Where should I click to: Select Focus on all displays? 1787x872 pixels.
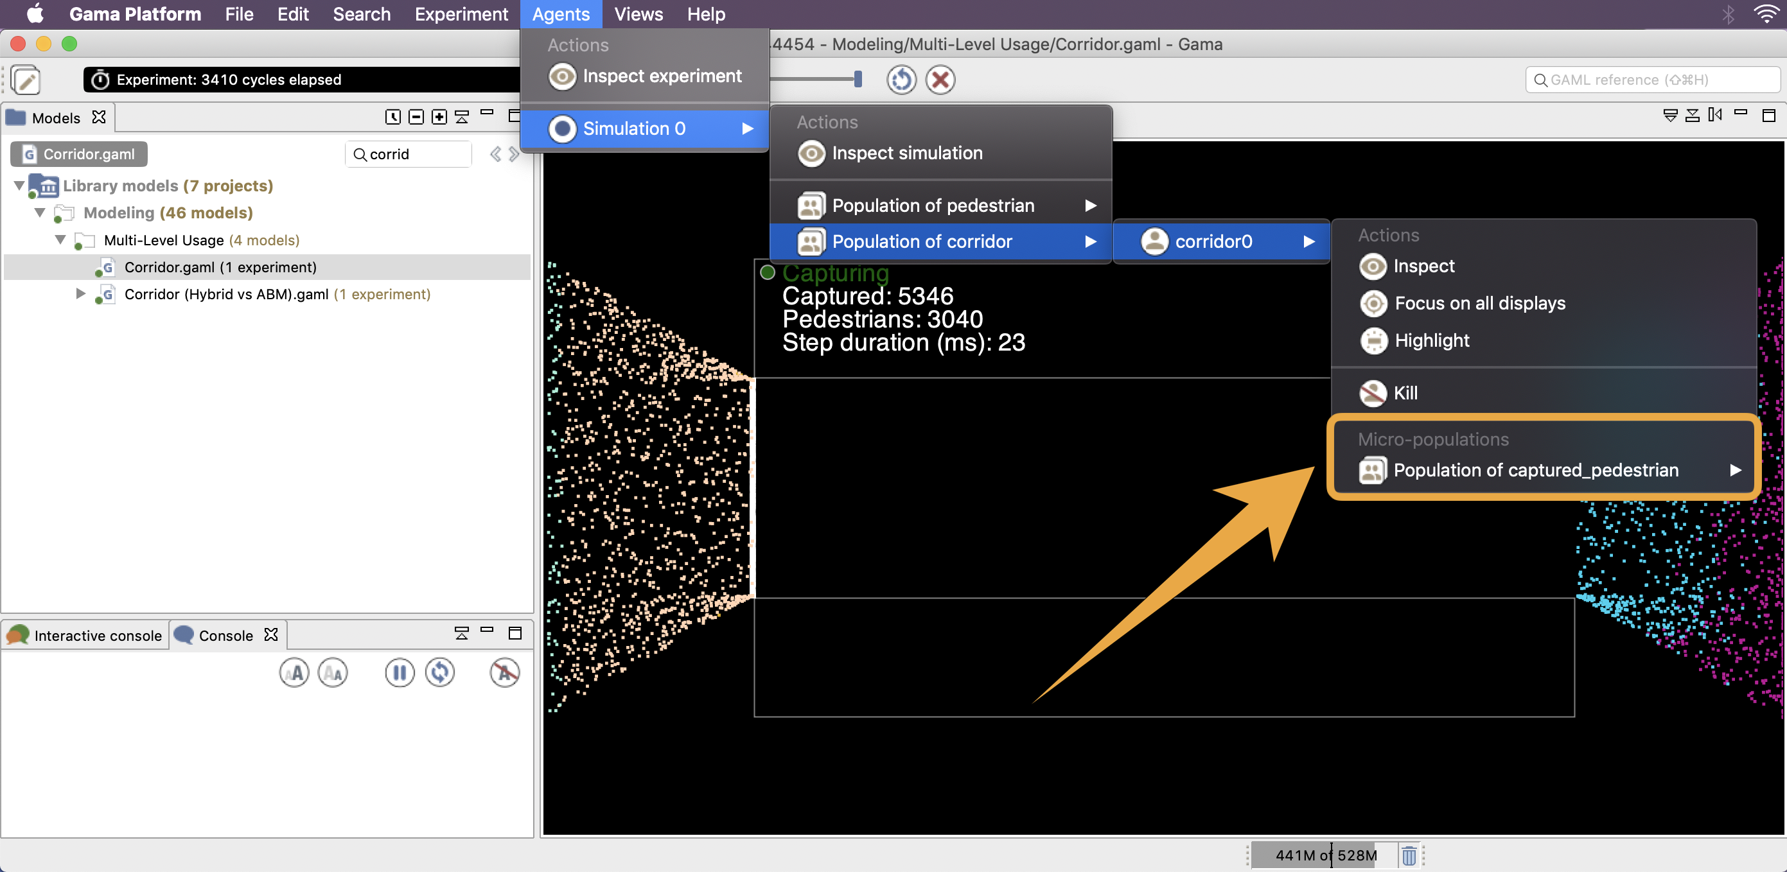[x=1480, y=303]
